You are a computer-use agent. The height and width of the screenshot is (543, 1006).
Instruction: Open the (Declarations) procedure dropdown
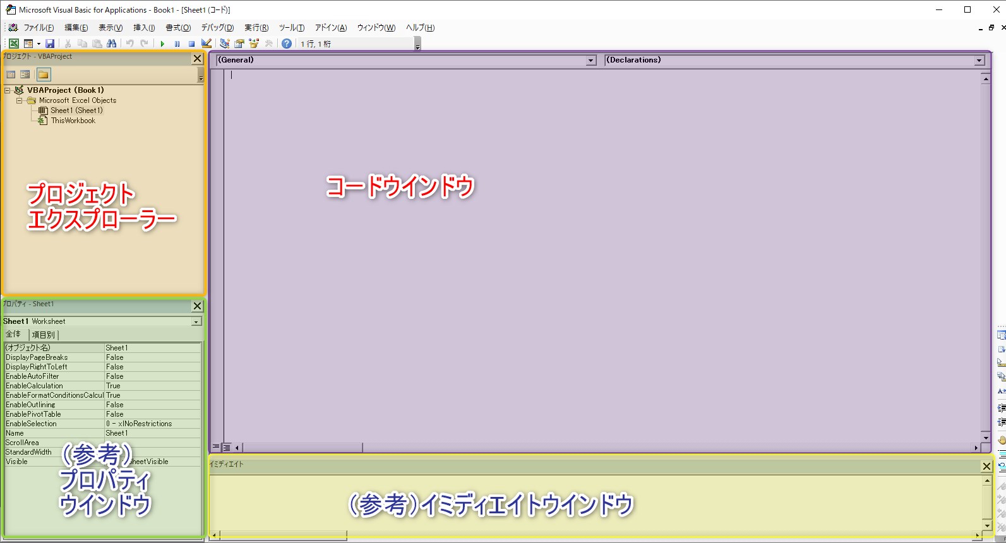pos(979,61)
